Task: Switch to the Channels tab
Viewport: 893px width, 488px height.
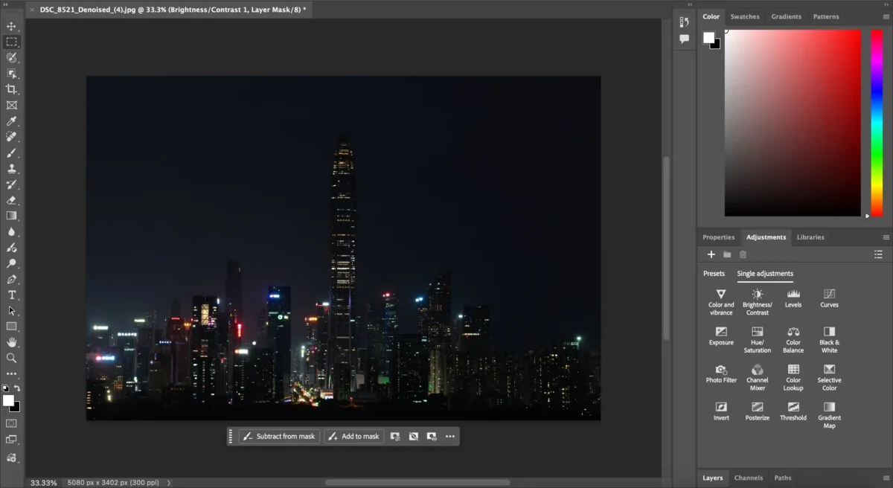Action: tap(748, 478)
